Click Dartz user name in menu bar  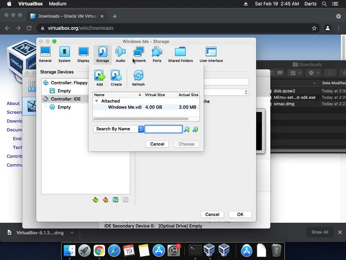(310, 4)
